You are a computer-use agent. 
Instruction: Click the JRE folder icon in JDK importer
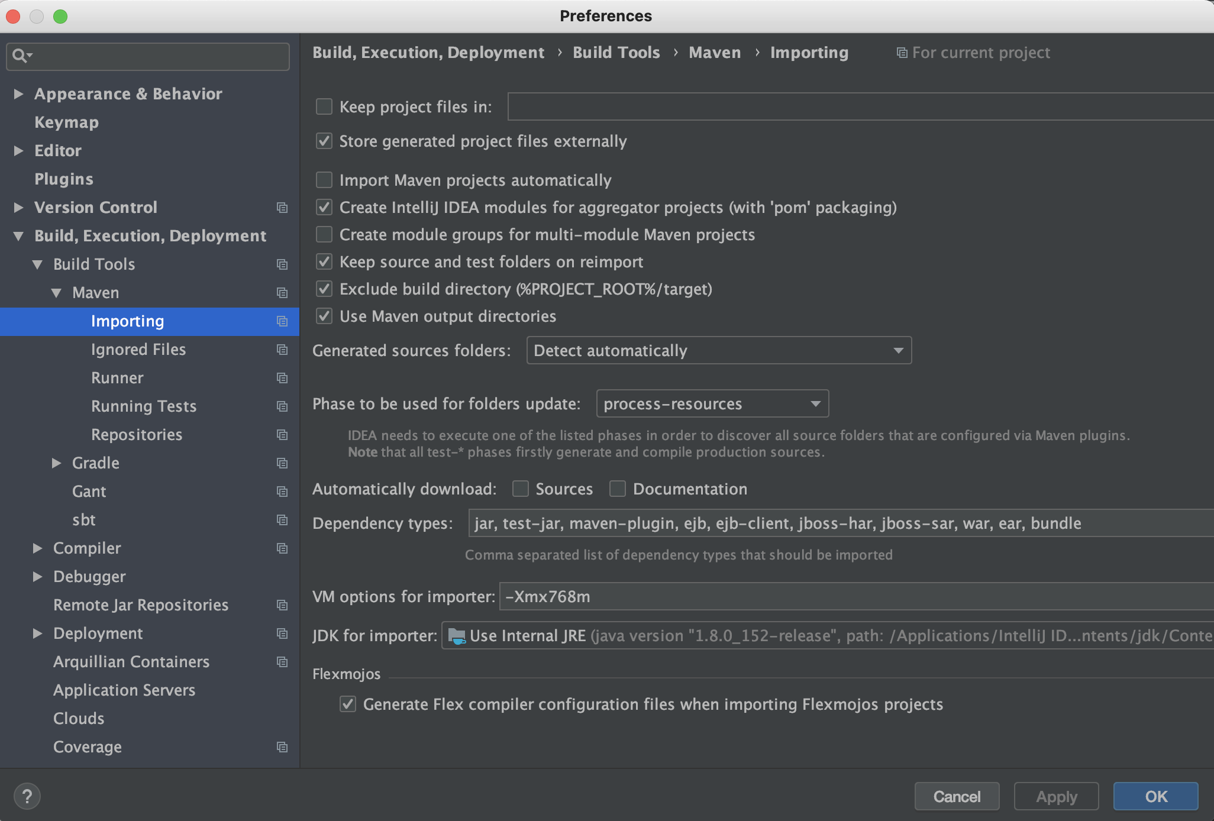click(x=457, y=636)
